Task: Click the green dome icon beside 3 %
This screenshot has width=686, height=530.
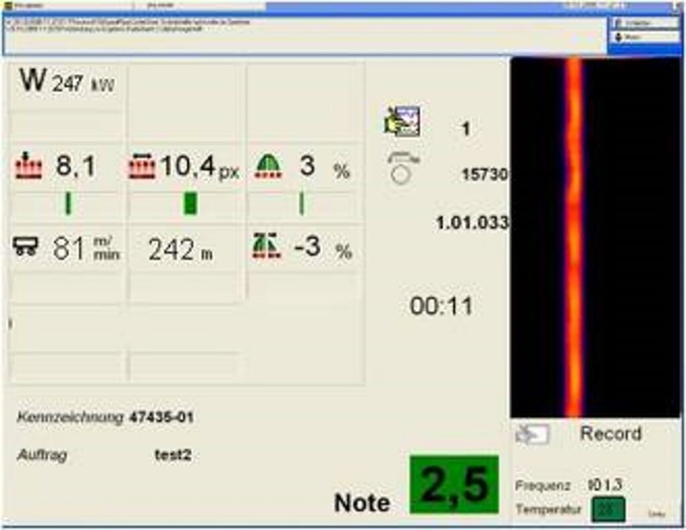Action: click(x=268, y=167)
